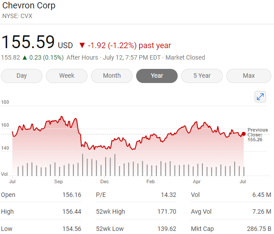Image resolution: width=274 pixels, height=234 pixels.
Task: Click the Sep label on the chart axis
Action: pos(58,181)
